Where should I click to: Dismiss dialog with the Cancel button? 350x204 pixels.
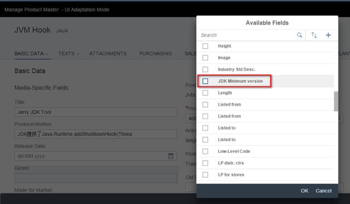tap(323, 191)
